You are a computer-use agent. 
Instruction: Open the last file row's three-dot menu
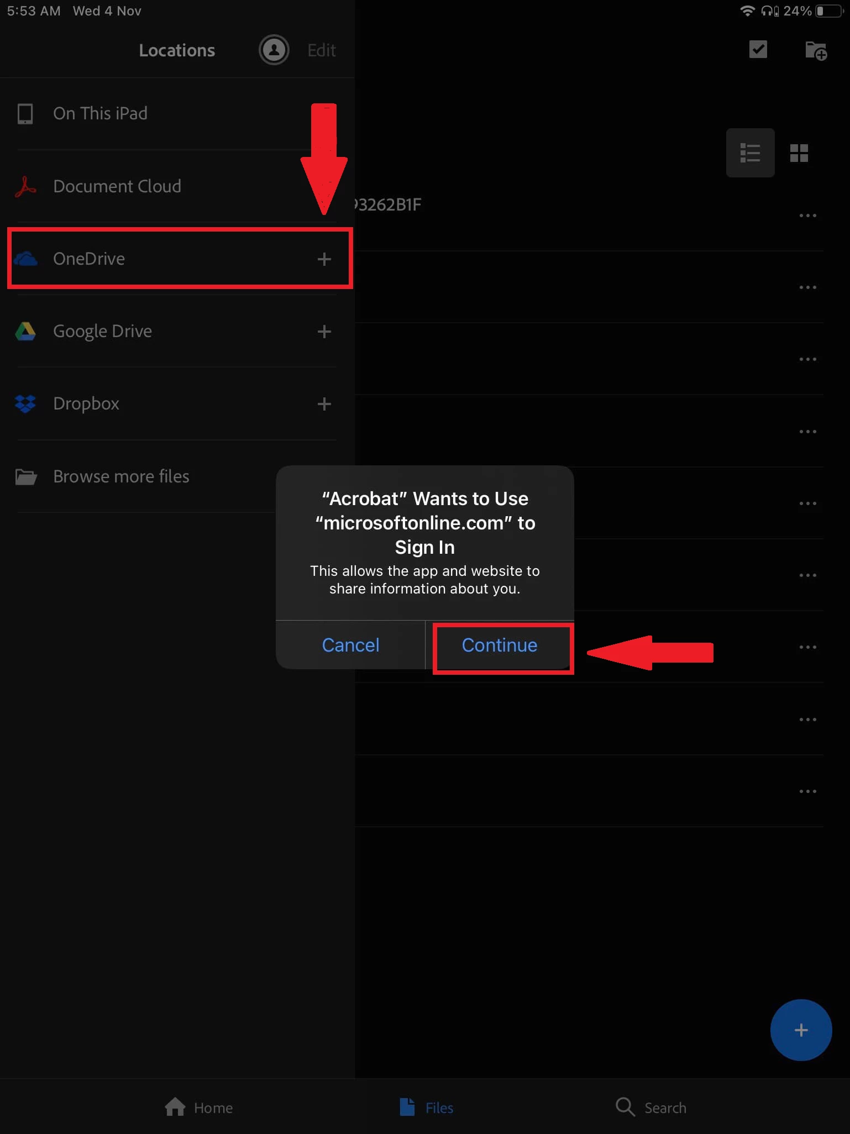click(807, 791)
